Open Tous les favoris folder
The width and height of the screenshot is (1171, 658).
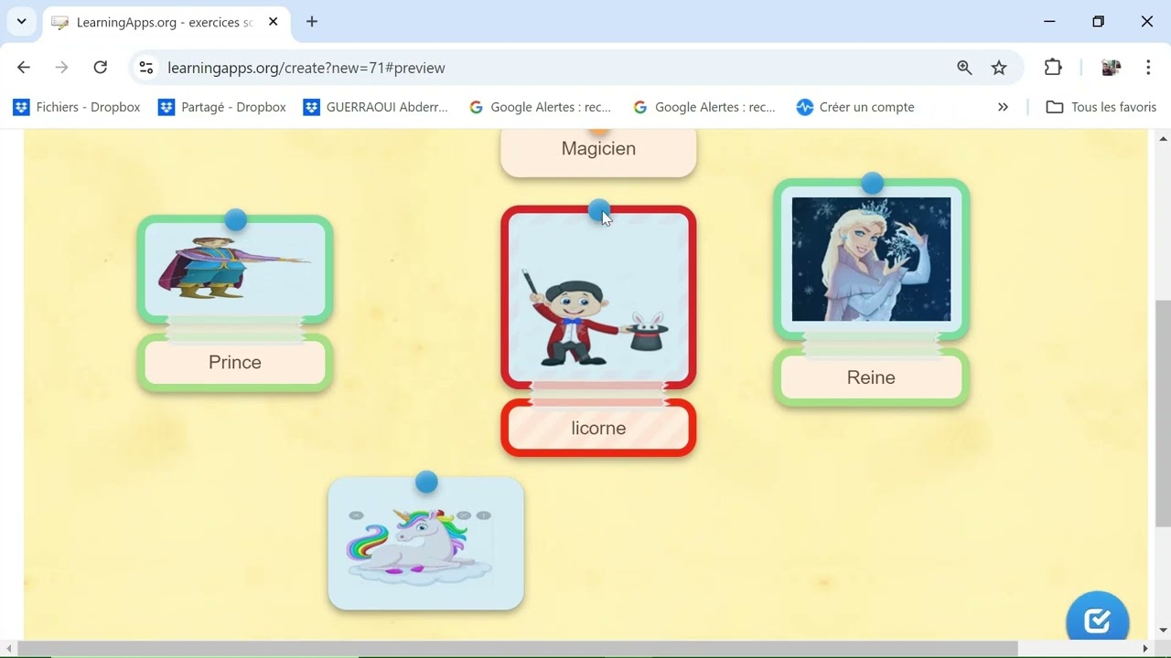1103,107
